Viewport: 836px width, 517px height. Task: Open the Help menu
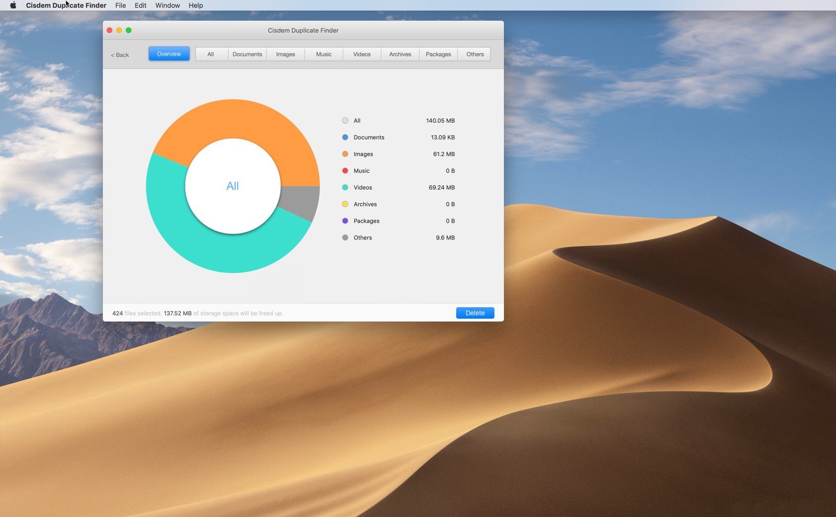click(195, 5)
